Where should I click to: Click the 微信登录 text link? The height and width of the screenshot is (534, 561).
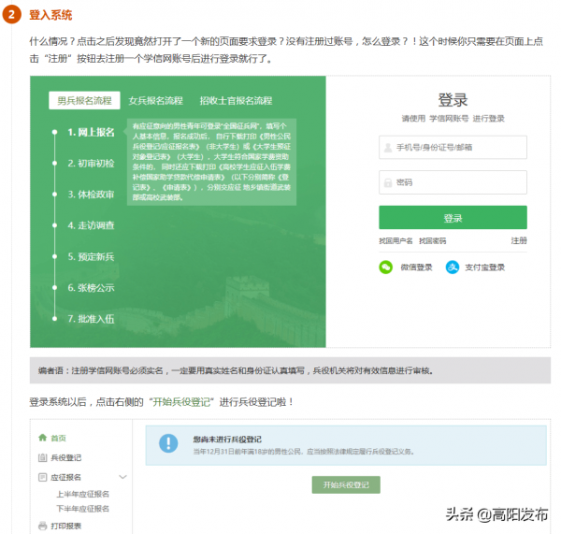click(416, 267)
